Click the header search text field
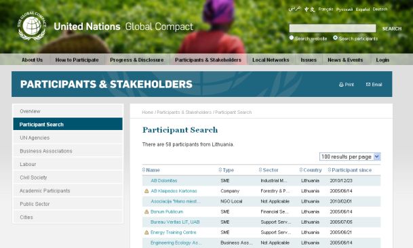The height and width of the screenshot is (248, 413). tap(332, 28)
